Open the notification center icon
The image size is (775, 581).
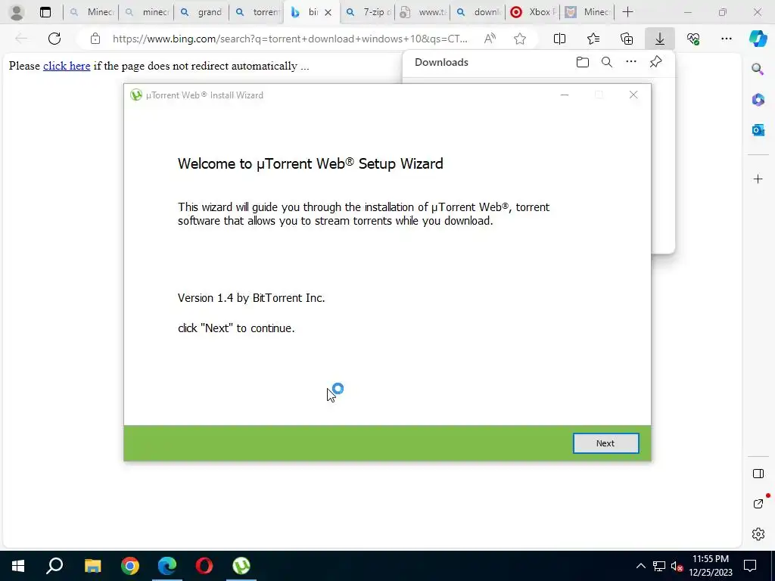pyautogui.click(x=750, y=566)
